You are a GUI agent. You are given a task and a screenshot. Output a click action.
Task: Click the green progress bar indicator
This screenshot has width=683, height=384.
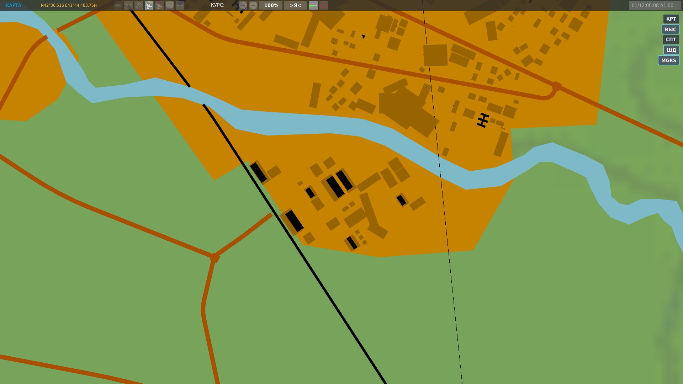click(313, 5)
